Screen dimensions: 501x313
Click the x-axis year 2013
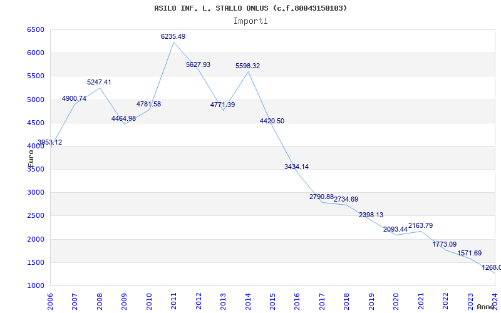(x=223, y=301)
